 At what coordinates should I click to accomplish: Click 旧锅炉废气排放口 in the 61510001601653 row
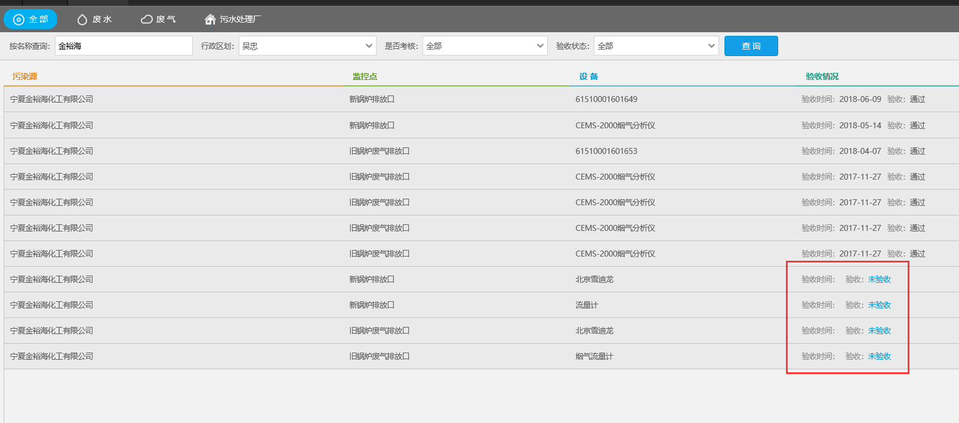click(x=380, y=151)
